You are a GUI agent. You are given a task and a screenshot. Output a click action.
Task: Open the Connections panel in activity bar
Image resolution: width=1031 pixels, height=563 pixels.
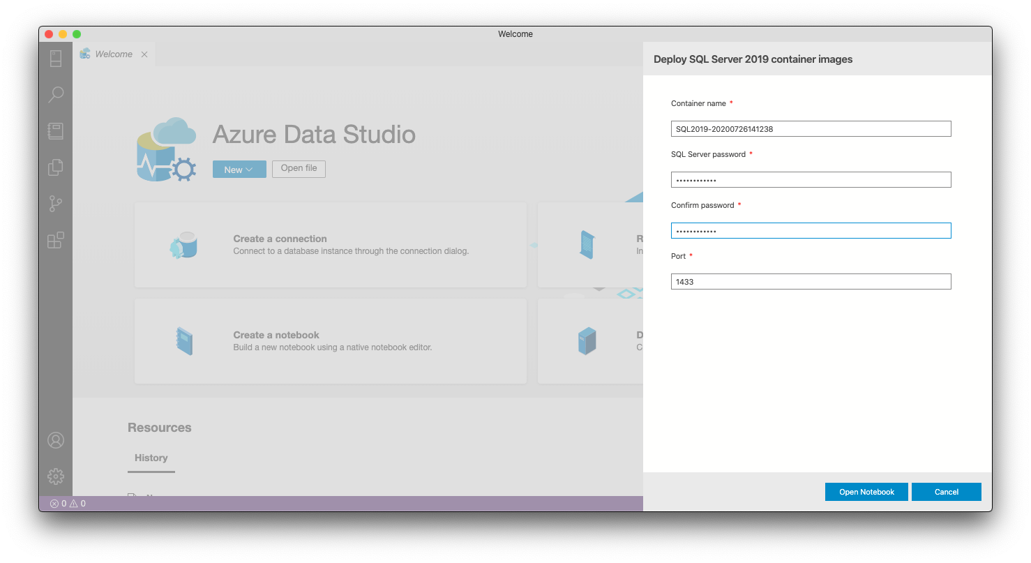(x=56, y=59)
